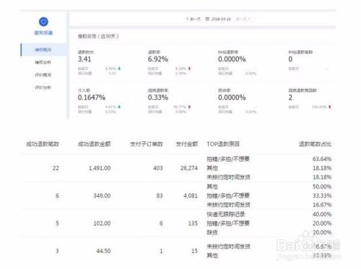Select 维权概况 in the sidebar
Screen dimensions: 361x269
pyautogui.click(x=43, y=50)
